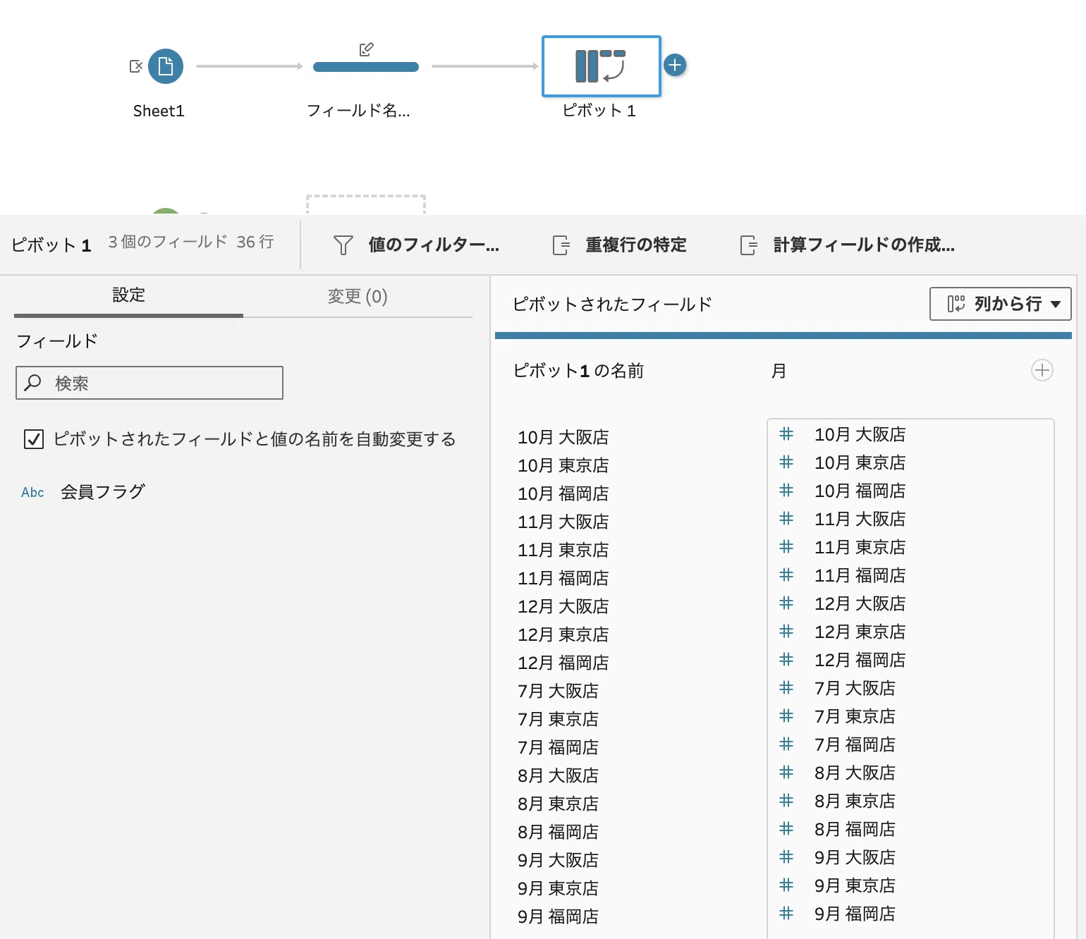This screenshot has width=1086, height=939.
Task: Click the number type icon of 12月 東京店
Action: click(786, 632)
